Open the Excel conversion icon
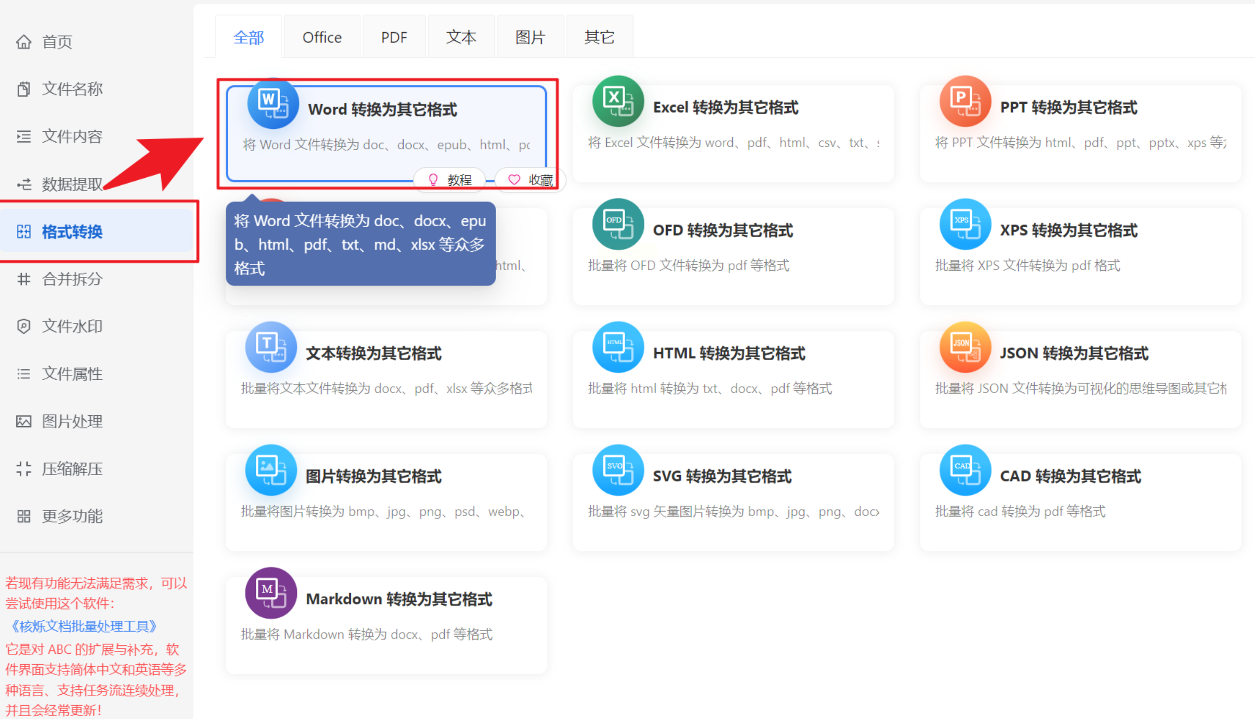Viewport: 1255px width, 719px height. point(618,101)
